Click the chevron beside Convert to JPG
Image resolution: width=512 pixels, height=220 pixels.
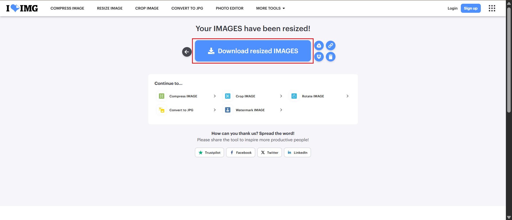215,110
